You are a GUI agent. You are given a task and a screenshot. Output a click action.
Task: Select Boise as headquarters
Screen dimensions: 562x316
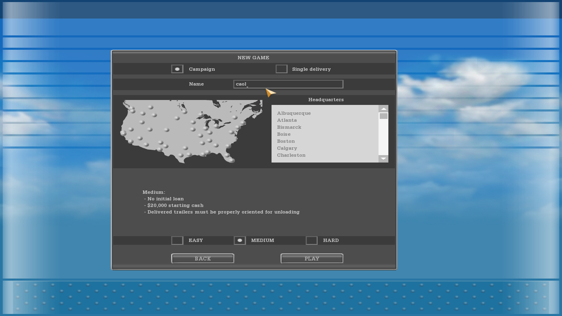click(284, 134)
